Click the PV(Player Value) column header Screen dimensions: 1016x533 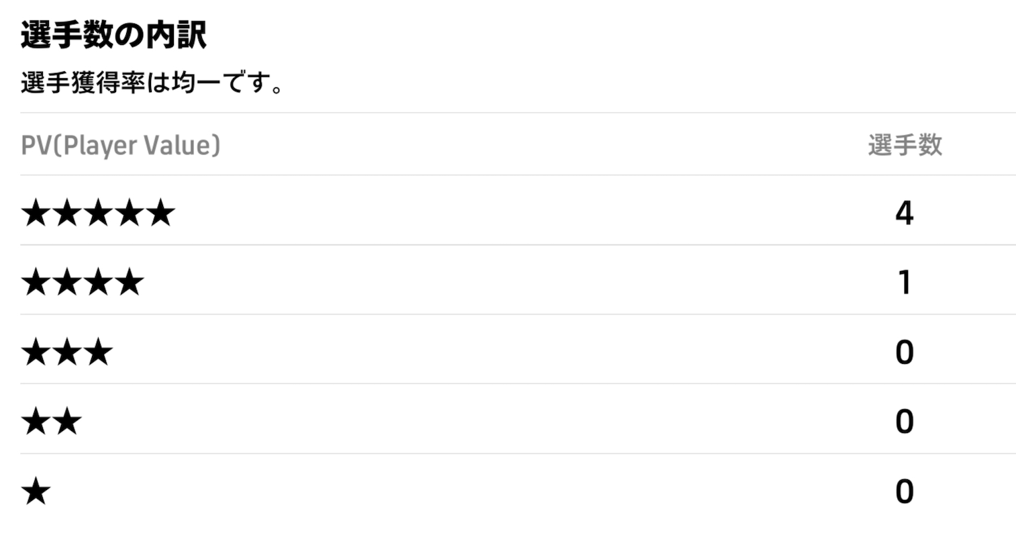[121, 145]
